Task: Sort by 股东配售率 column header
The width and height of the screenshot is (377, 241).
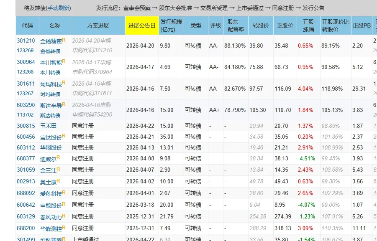Action: click(x=236, y=25)
